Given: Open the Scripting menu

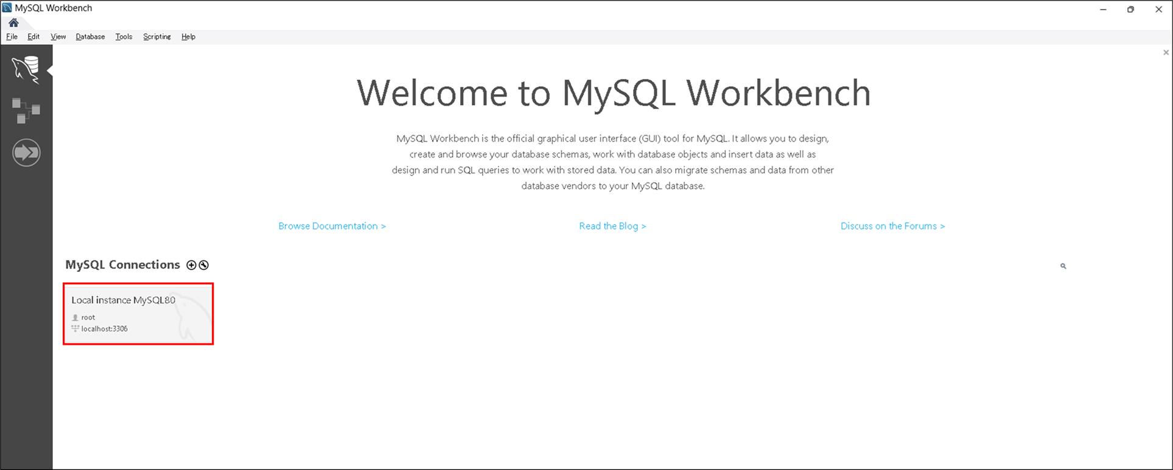Looking at the screenshot, I should [x=156, y=36].
